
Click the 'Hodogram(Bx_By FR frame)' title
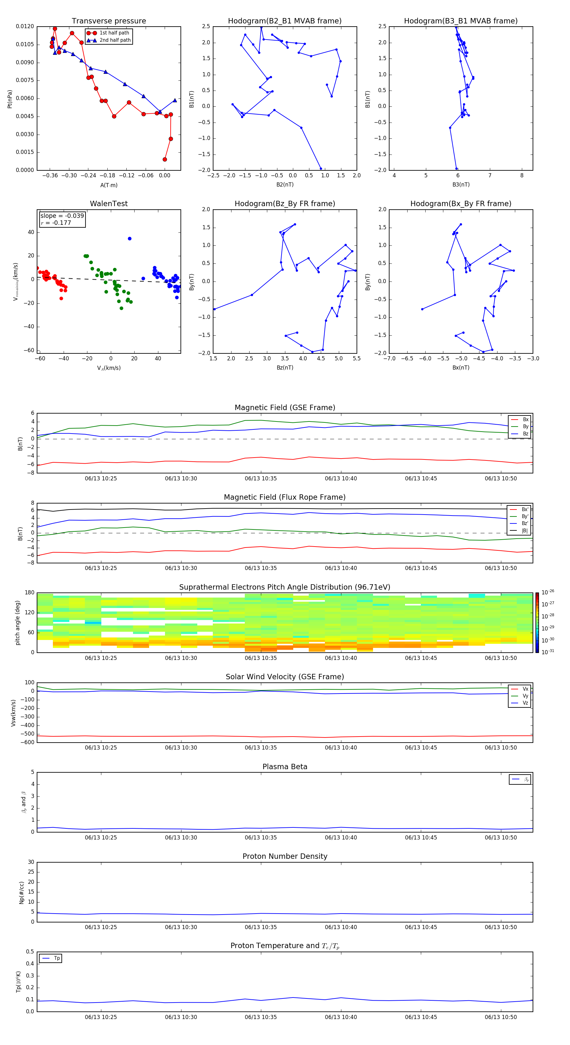click(461, 204)
